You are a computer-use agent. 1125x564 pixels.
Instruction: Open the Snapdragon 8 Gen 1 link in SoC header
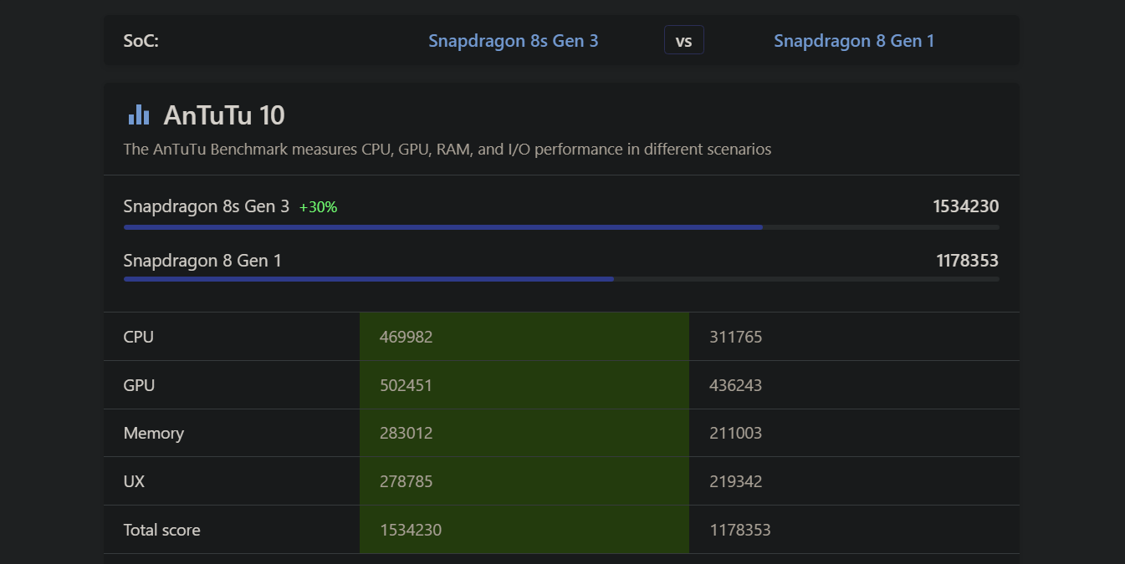pos(854,40)
